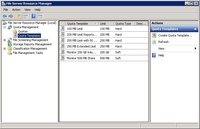Image resolution: width=200 pixels, height=129 pixels.
Task: Click the blue Help question mark toolbar icon
Action: pyautogui.click(x=34, y=16)
